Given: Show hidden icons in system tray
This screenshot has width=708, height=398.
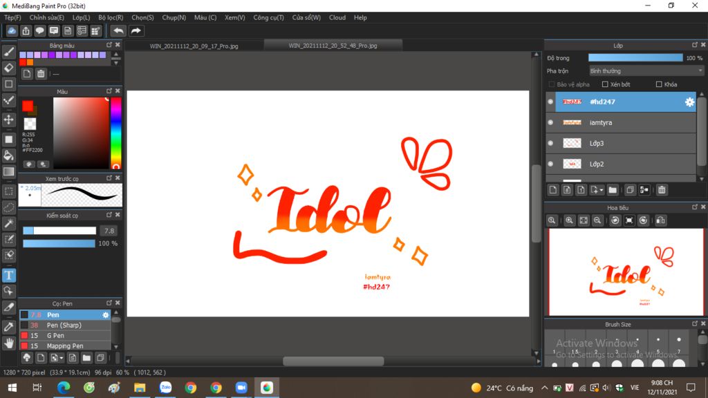Looking at the screenshot, I should 545,388.
